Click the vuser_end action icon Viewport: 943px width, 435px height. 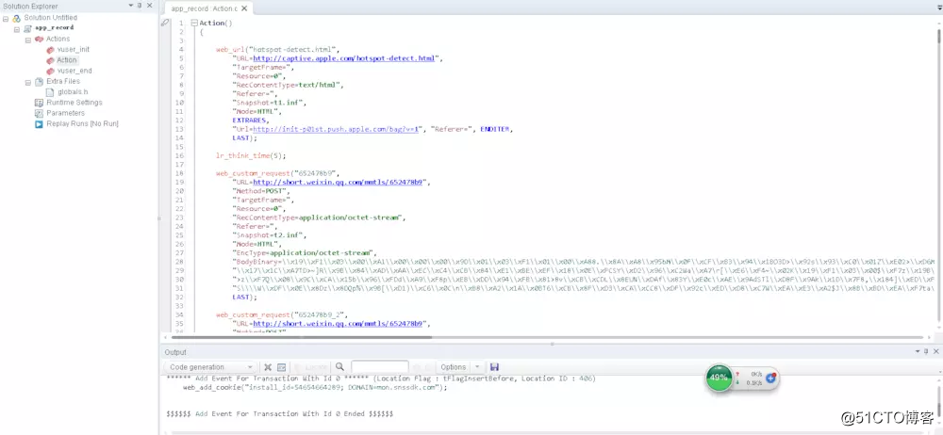tap(51, 71)
